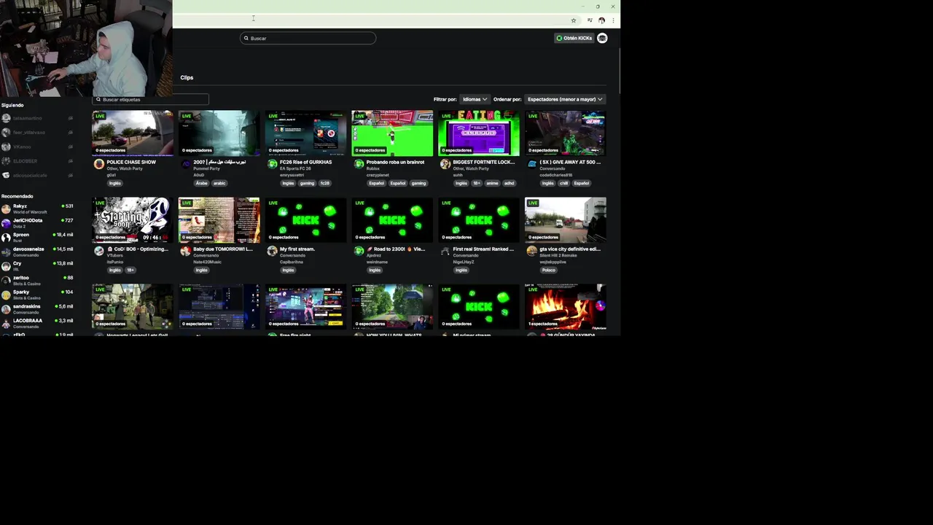Open the browser media control icon
The image size is (933, 525).
(590, 20)
